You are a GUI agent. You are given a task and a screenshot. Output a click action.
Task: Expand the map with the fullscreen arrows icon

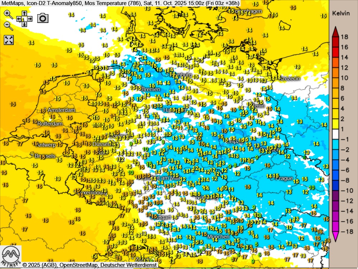9,40
